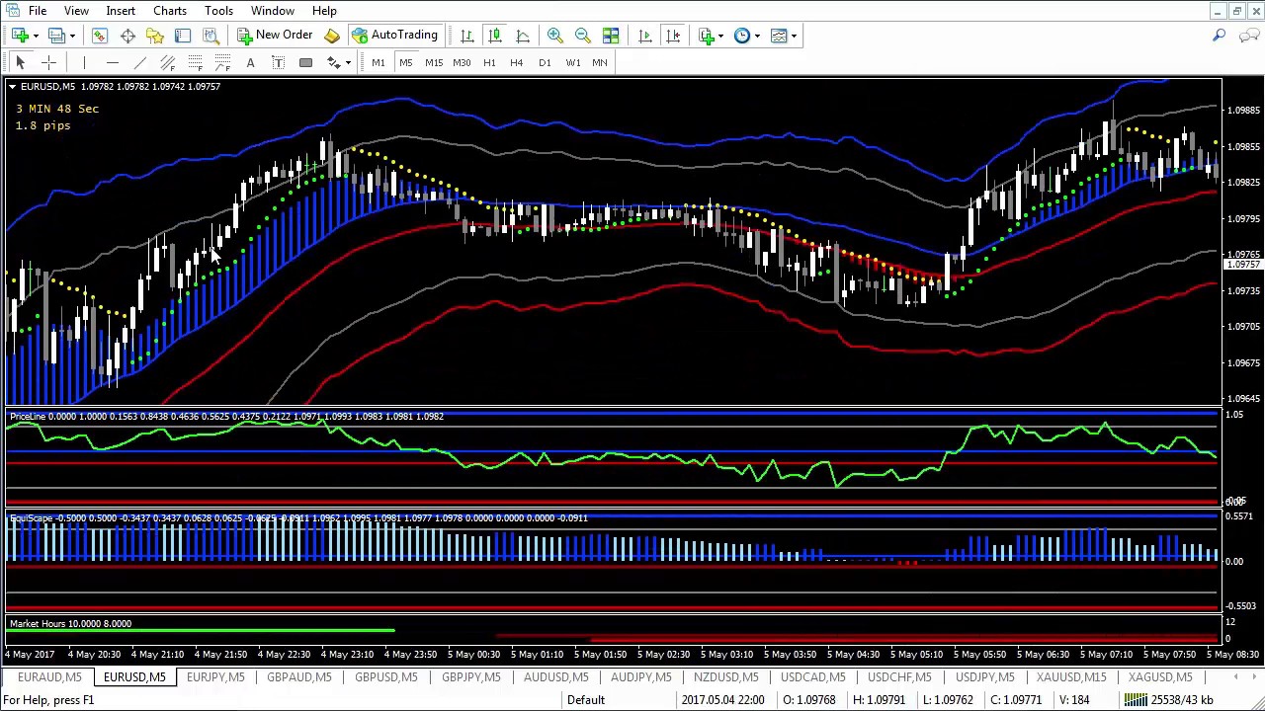This screenshot has height=711, width=1265.
Task: Zoom out of the chart
Action: 583,36
